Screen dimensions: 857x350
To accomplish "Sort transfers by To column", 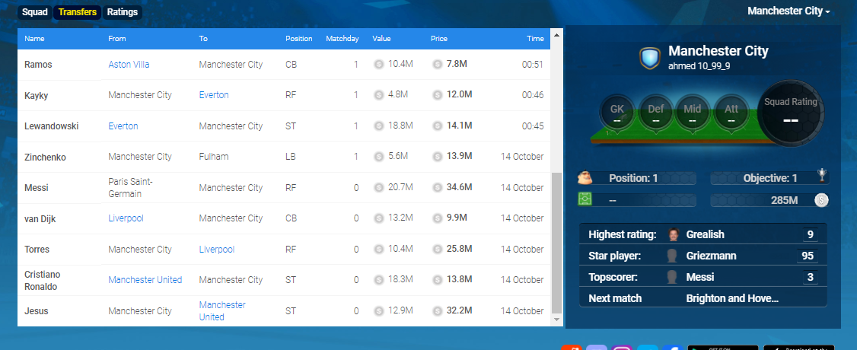I will click(x=203, y=39).
